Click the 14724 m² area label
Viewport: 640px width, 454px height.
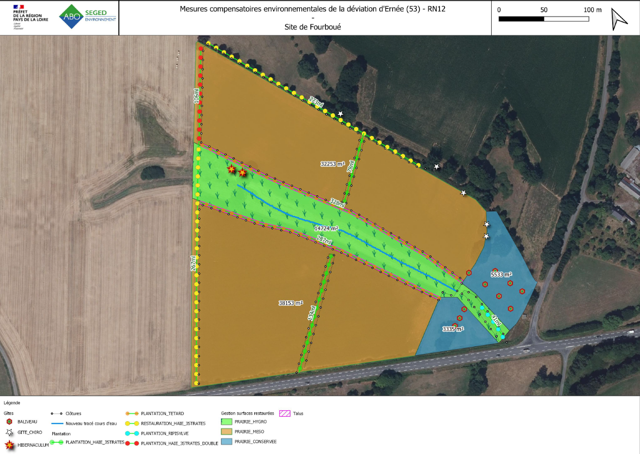326,228
